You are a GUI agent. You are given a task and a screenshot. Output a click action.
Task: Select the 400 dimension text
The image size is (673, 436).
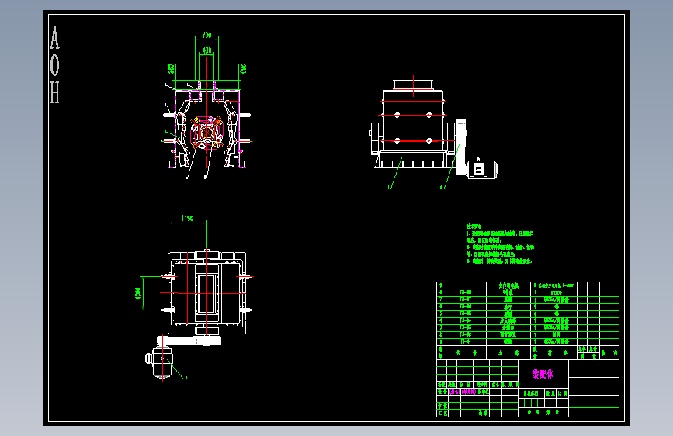click(207, 50)
